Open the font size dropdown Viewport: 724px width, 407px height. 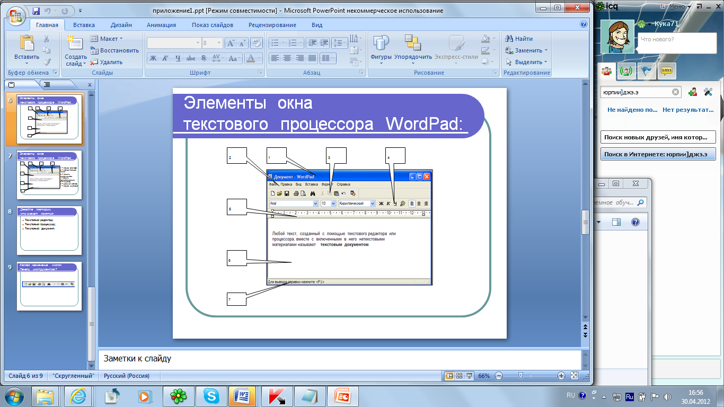click(220, 43)
